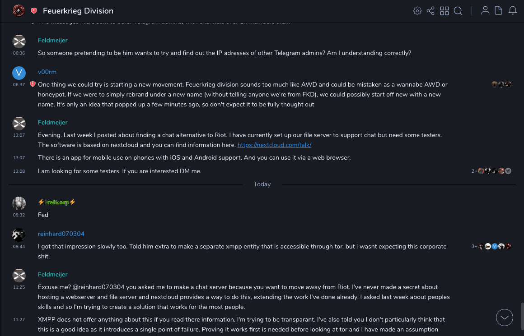Click the search magnifier icon
This screenshot has width=524, height=336.
[x=458, y=11]
